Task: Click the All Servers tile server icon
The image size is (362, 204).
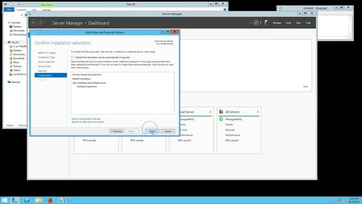Action: tap(221, 112)
